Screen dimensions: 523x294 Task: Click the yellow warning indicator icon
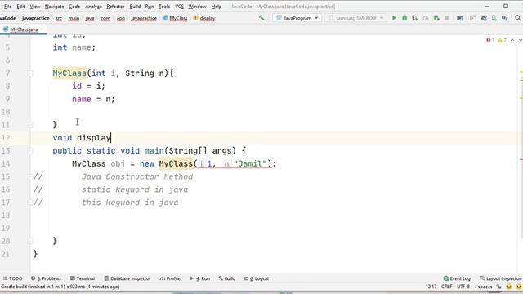(500, 40)
